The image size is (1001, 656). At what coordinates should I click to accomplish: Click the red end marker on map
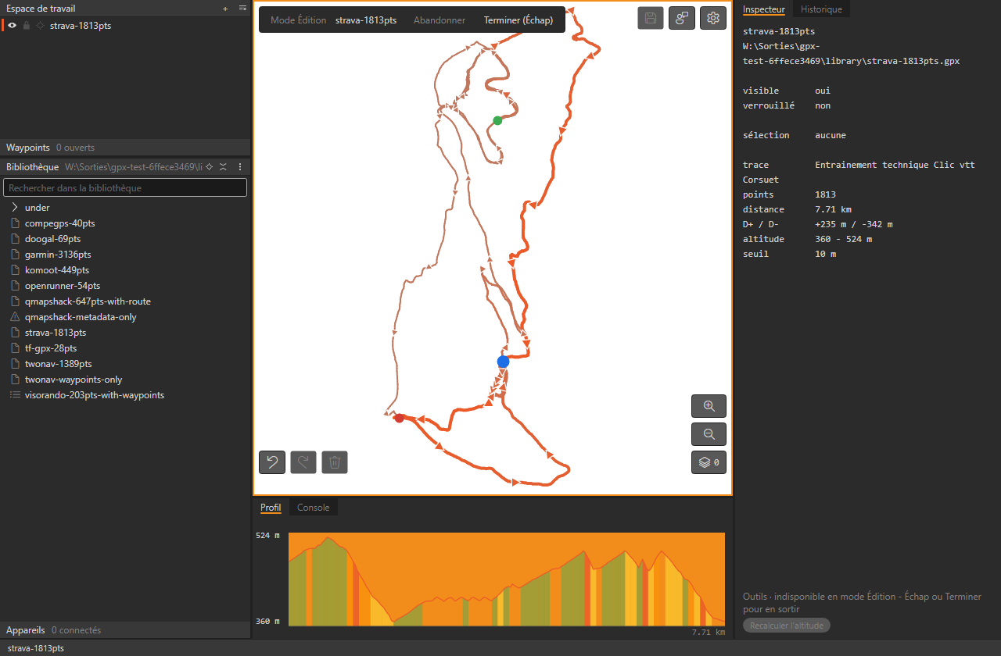coord(399,419)
